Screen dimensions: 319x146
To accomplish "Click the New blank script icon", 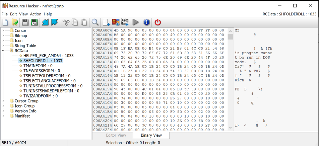I will pos(5,22).
